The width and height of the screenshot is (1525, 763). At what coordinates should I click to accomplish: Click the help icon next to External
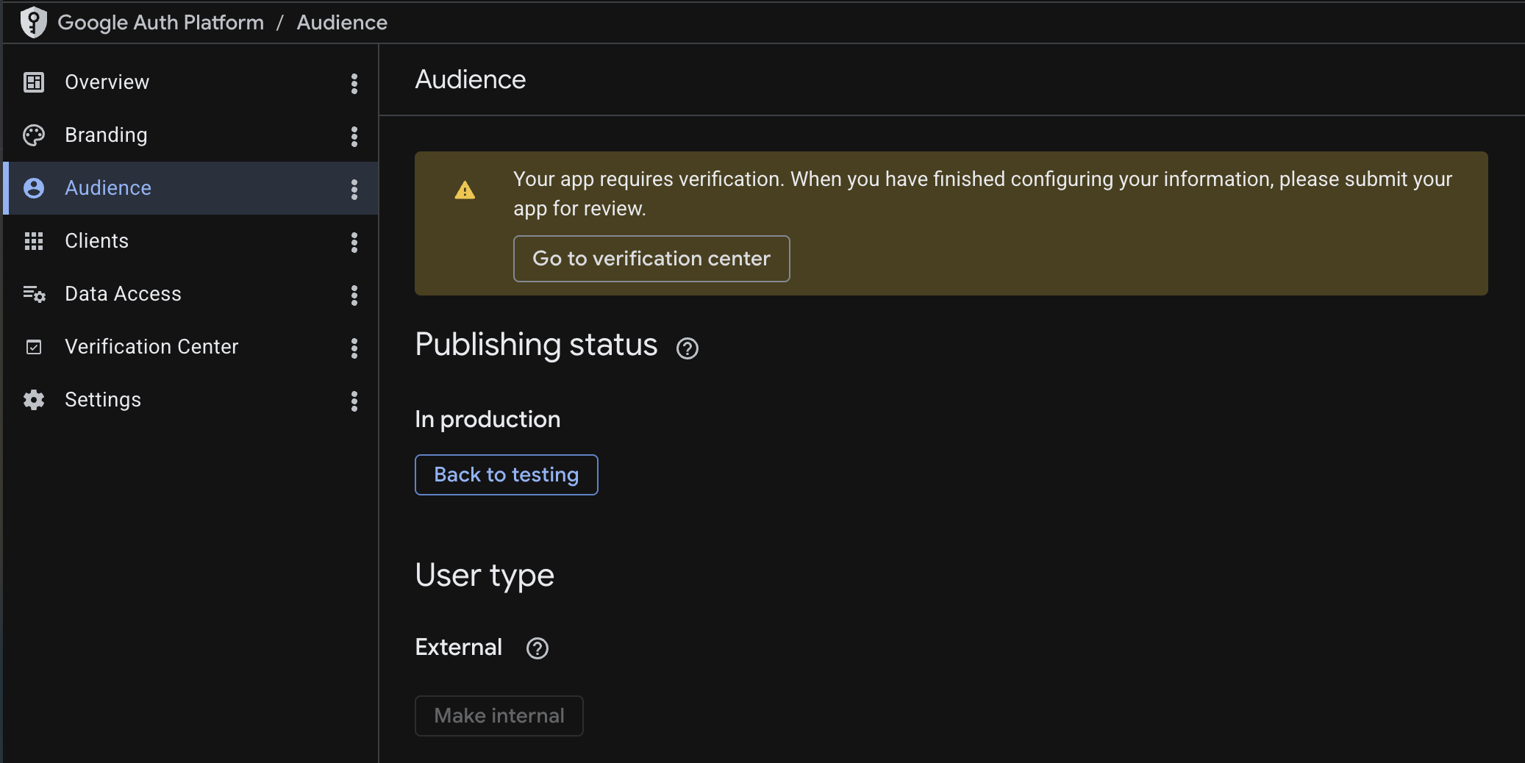coord(537,648)
